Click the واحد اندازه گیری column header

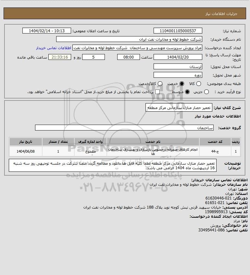click(x=91, y=142)
